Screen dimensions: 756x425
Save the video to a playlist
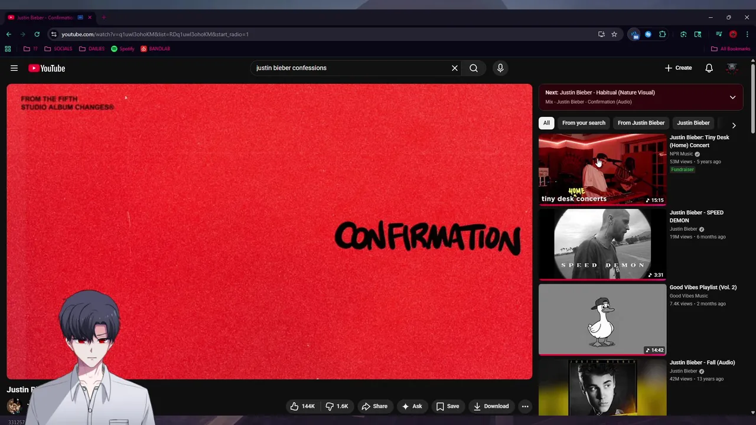coord(447,406)
